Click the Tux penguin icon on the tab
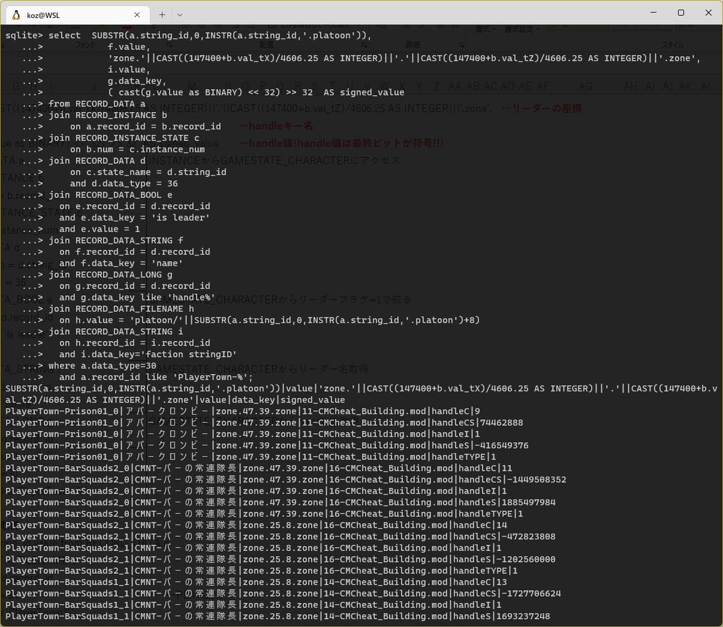The height and width of the screenshot is (627, 723). click(16, 14)
